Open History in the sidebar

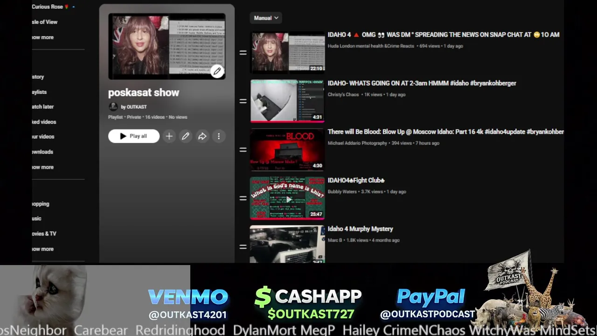[x=38, y=77]
